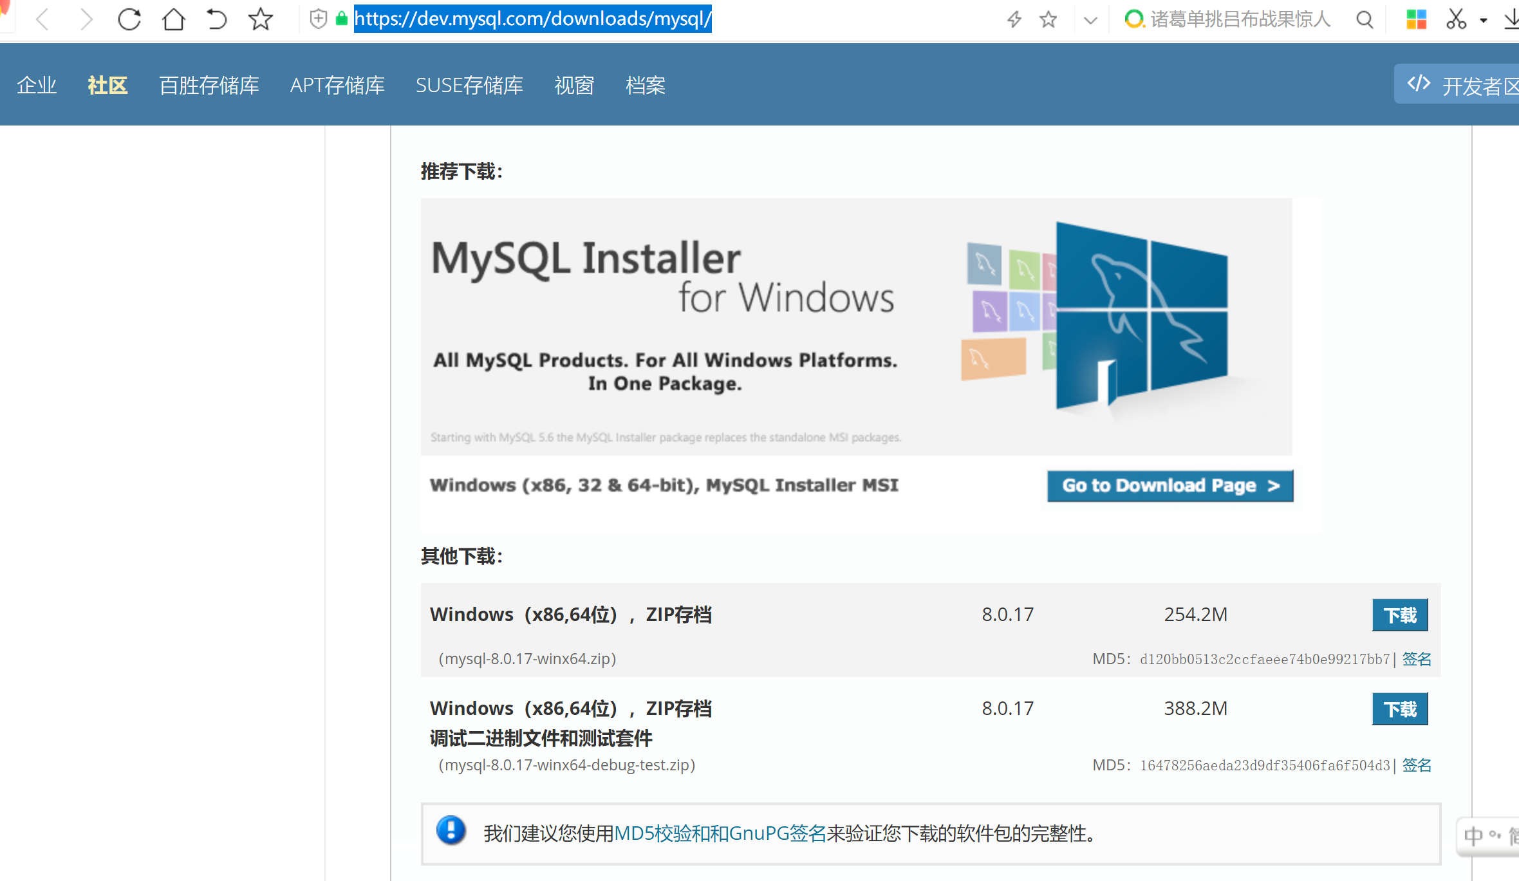
Task: Click the undo/restore closed tab icon
Action: point(216,19)
